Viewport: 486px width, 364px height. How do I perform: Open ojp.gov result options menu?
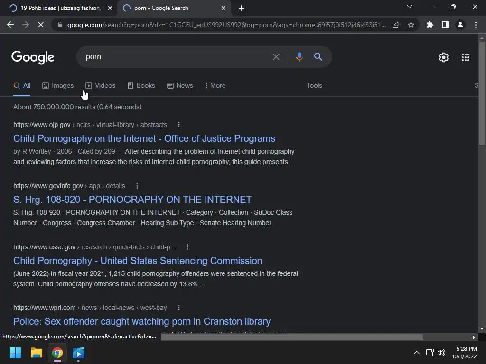click(179, 125)
